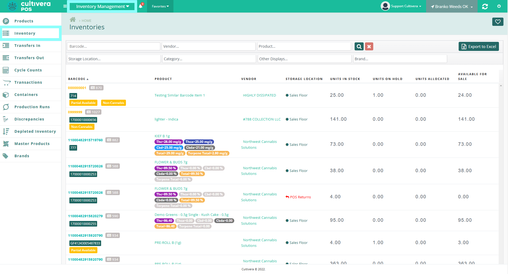Viewport: 508px width, 274px height.
Task: Go to Products in the sidebar
Action: (x=24, y=21)
